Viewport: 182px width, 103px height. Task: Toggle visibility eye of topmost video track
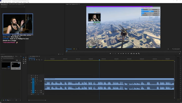(x=37, y=76)
